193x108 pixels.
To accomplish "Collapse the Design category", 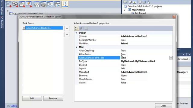I will point(76,33).
